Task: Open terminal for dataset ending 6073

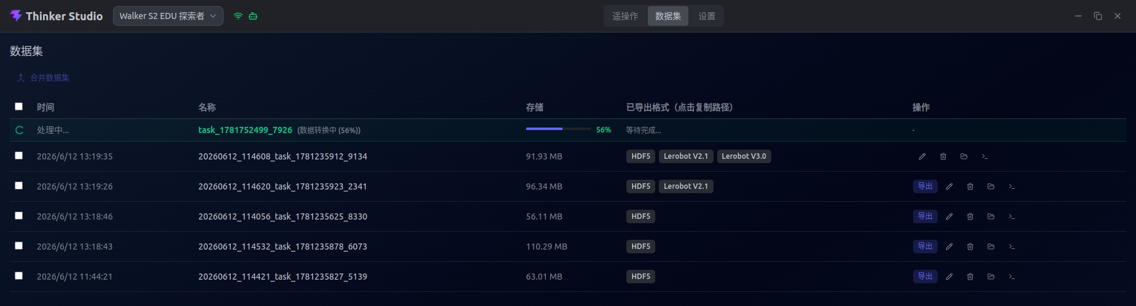Action: pos(1012,247)
